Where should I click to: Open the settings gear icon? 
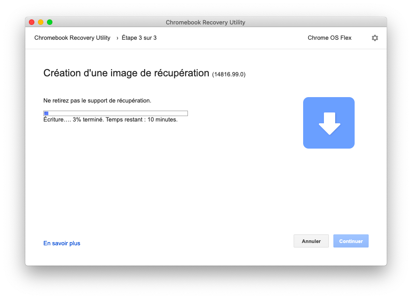pos(375,38)
